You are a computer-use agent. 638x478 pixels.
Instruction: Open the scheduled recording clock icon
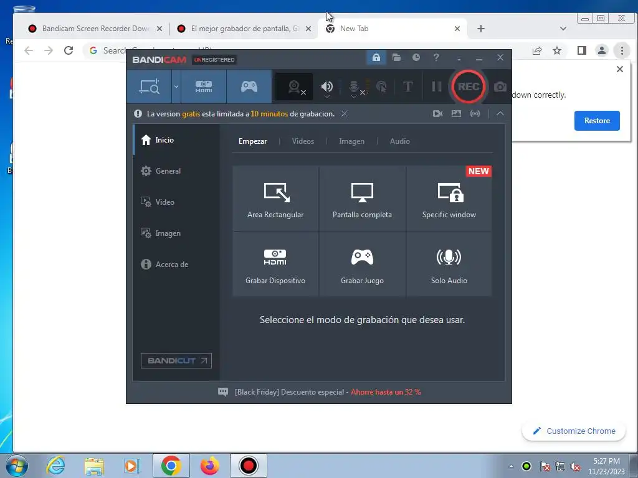(416, 58)
